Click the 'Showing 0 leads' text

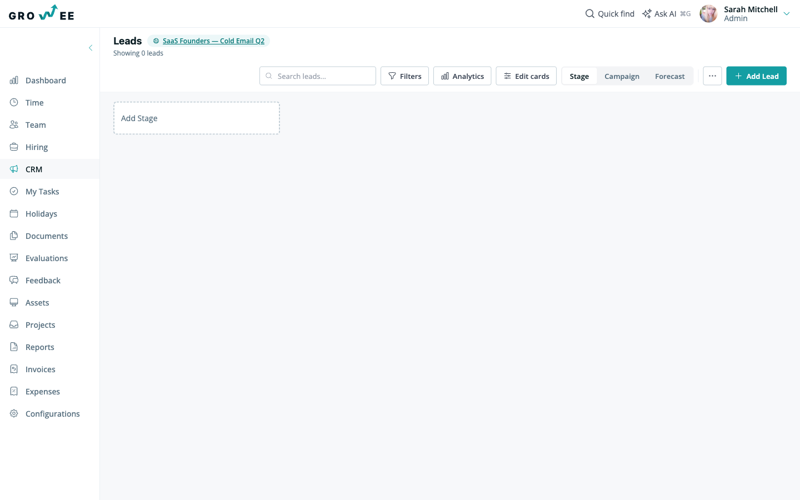tap(138, 53)
